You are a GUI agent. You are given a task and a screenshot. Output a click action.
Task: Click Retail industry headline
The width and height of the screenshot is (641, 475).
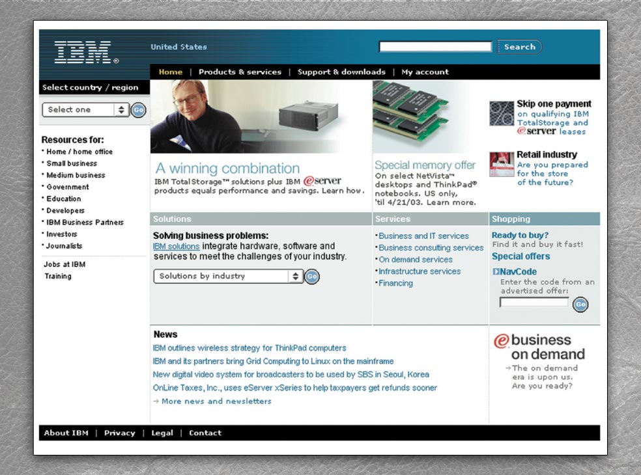click(547, 154)
